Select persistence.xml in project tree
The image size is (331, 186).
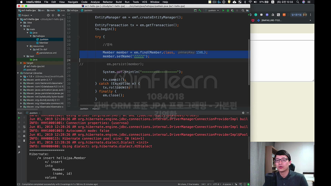pyautogui.click(x=48, y=53)
